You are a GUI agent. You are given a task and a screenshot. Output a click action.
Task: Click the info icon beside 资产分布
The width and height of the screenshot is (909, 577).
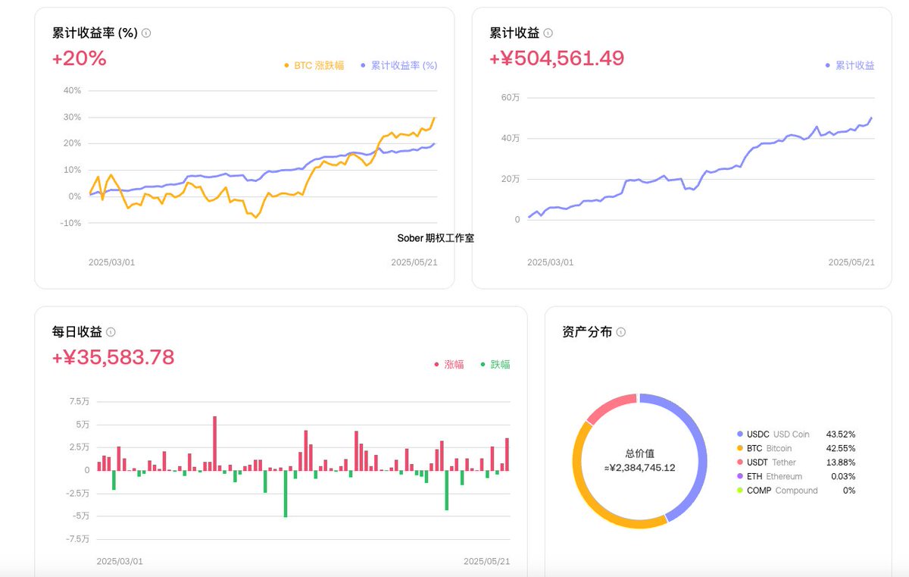[x=620, y=332]
